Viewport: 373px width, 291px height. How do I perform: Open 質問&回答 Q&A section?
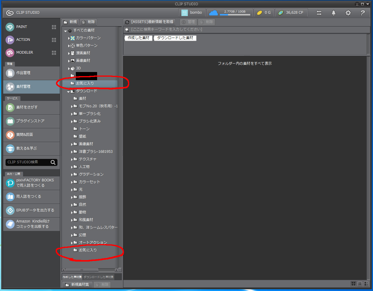click(x=31, y=135)
